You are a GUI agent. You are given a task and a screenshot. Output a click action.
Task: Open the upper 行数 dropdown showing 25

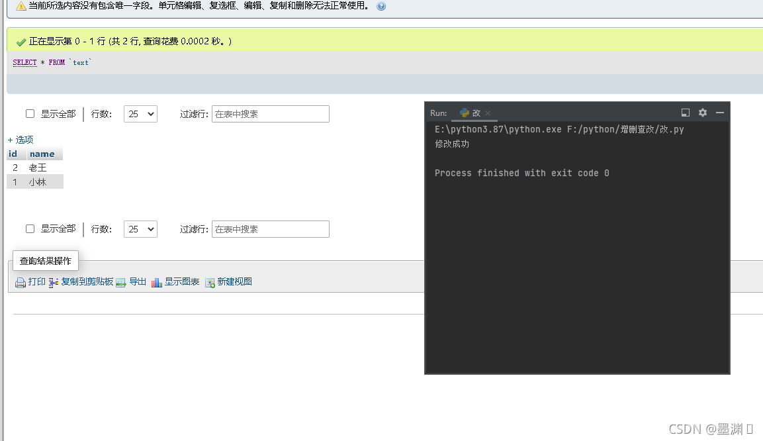click(140, 114)
